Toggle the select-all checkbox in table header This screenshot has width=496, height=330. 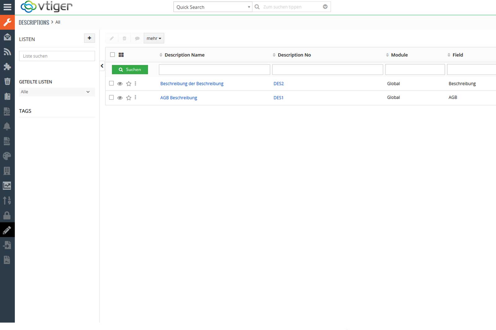pyautogui.click(x=113, y=55)
